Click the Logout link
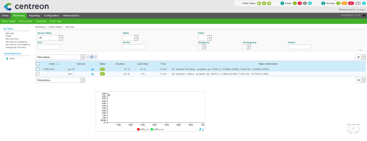The height and width of the screenshot is (141, 367). click(x=362, y=10)
